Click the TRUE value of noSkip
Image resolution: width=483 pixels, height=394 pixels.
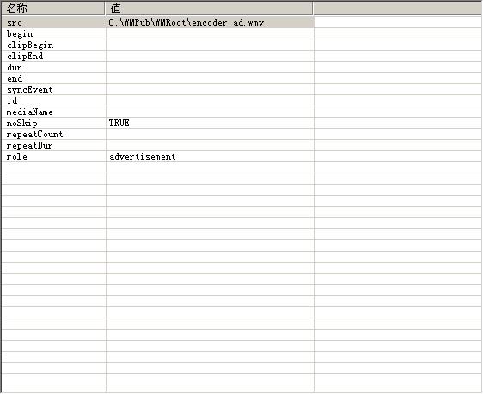click(x=119, y=123)
